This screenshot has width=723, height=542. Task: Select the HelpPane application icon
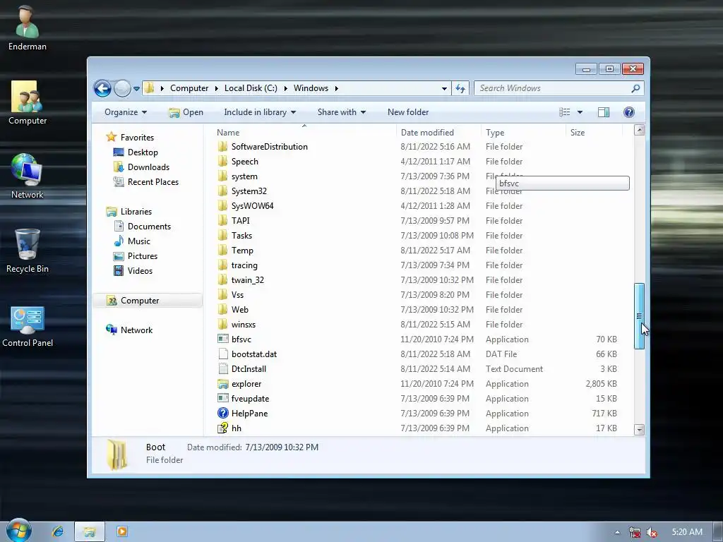click(222, 413)
